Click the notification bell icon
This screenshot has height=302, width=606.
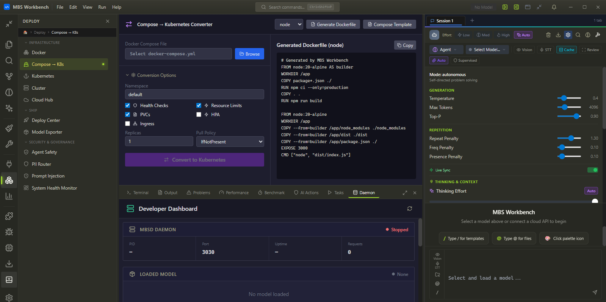[x=554, y=7]
